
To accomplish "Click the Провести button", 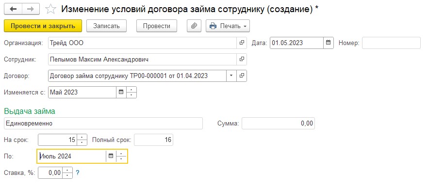I will pos(157,26).
